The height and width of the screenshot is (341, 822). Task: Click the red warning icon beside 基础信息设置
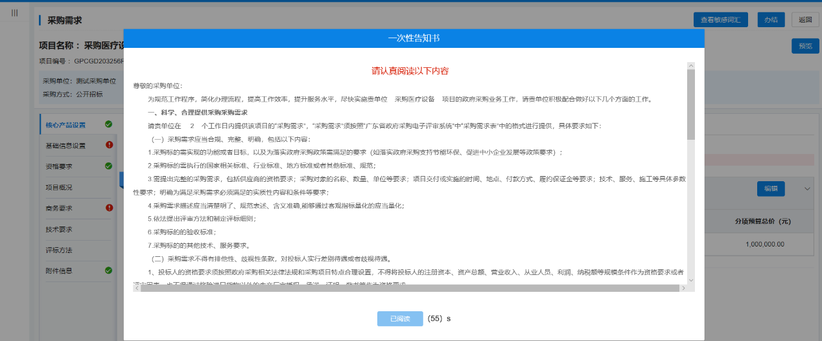(x=109, y=145)
